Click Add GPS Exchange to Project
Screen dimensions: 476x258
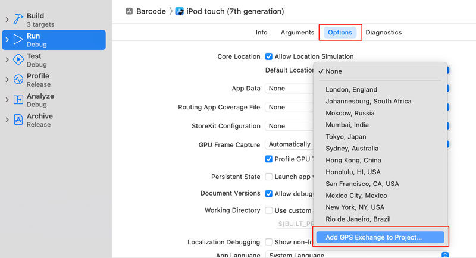(x=380, y=237)
